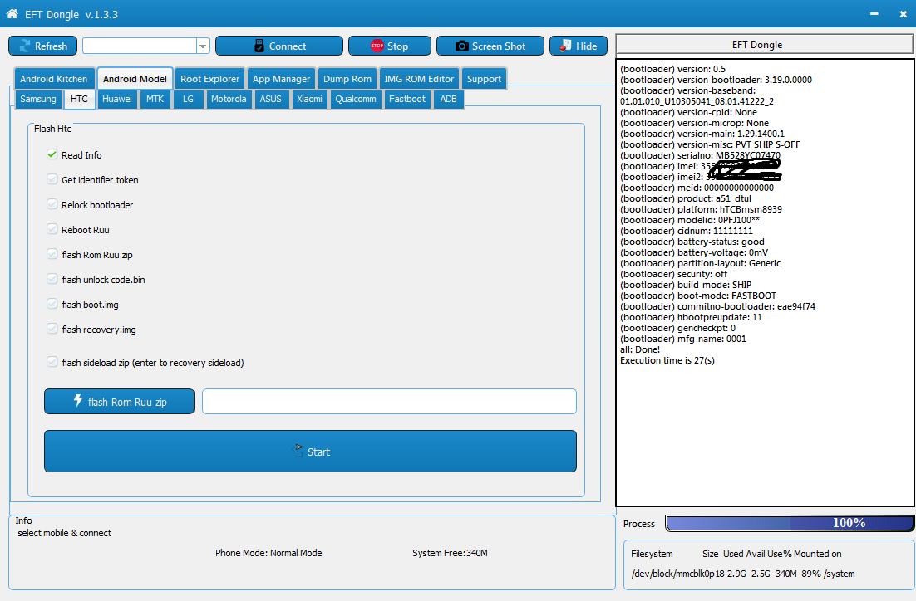Click the 'System Free:340M' status text
This screenshot has width=916, height=601.
point(450,553)
